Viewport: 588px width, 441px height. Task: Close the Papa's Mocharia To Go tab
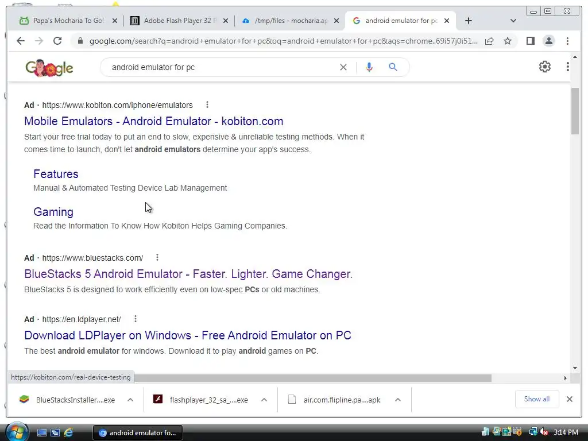pos(115,21)
